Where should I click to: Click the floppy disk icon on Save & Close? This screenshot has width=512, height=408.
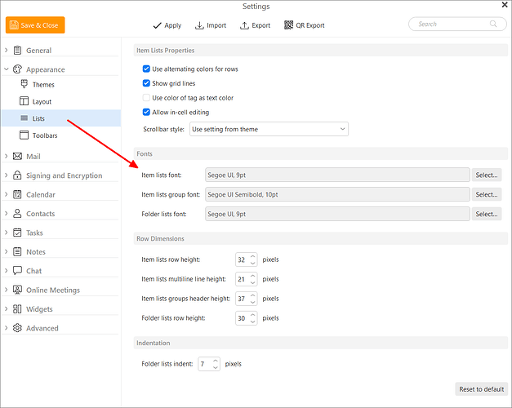click(x=14, y=24)
